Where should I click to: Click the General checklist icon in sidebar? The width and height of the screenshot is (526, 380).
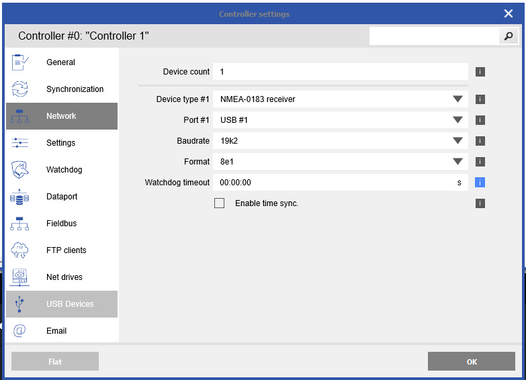pyautogui.click(x=20, y=62)
